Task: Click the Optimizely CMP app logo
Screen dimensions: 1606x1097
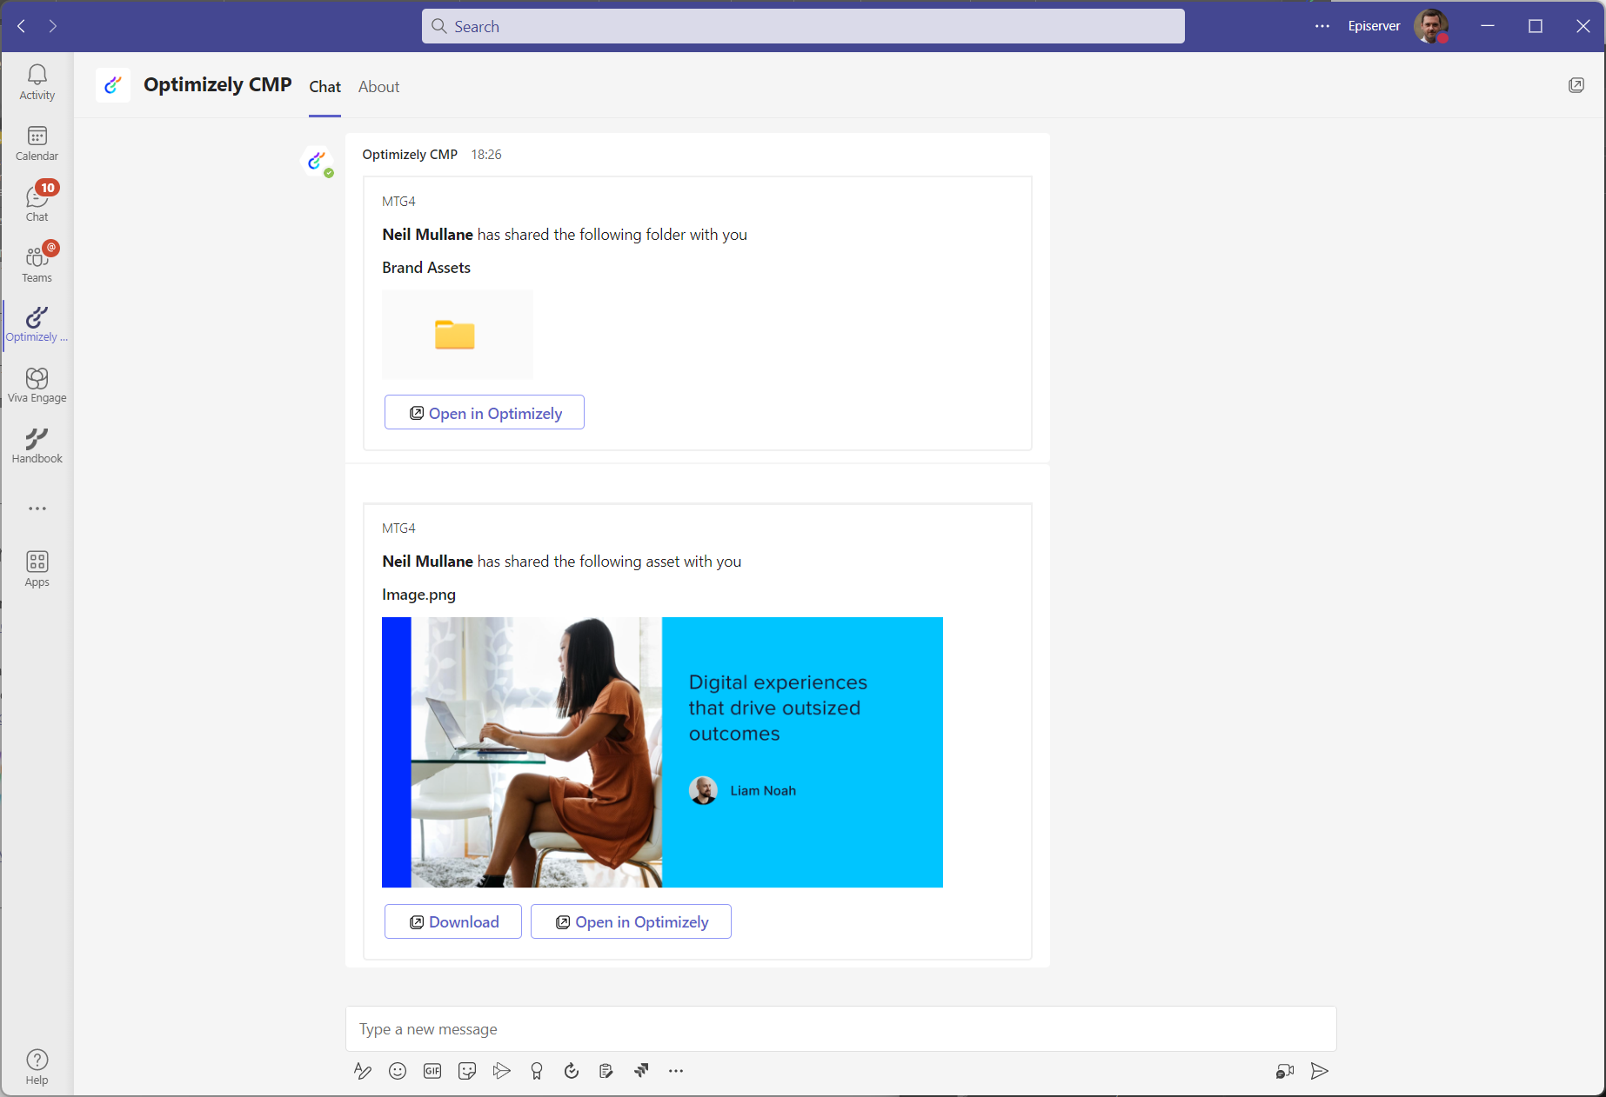Action: point(113,85)
